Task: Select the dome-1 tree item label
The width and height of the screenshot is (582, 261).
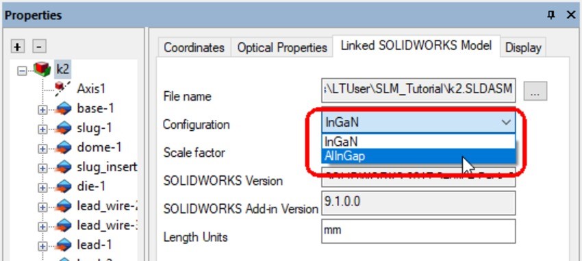Action: click(99, 147)
